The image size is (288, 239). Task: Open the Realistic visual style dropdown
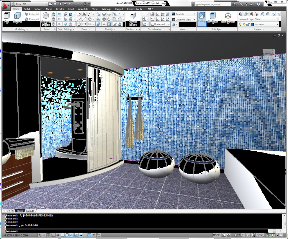tap(194, 14)
